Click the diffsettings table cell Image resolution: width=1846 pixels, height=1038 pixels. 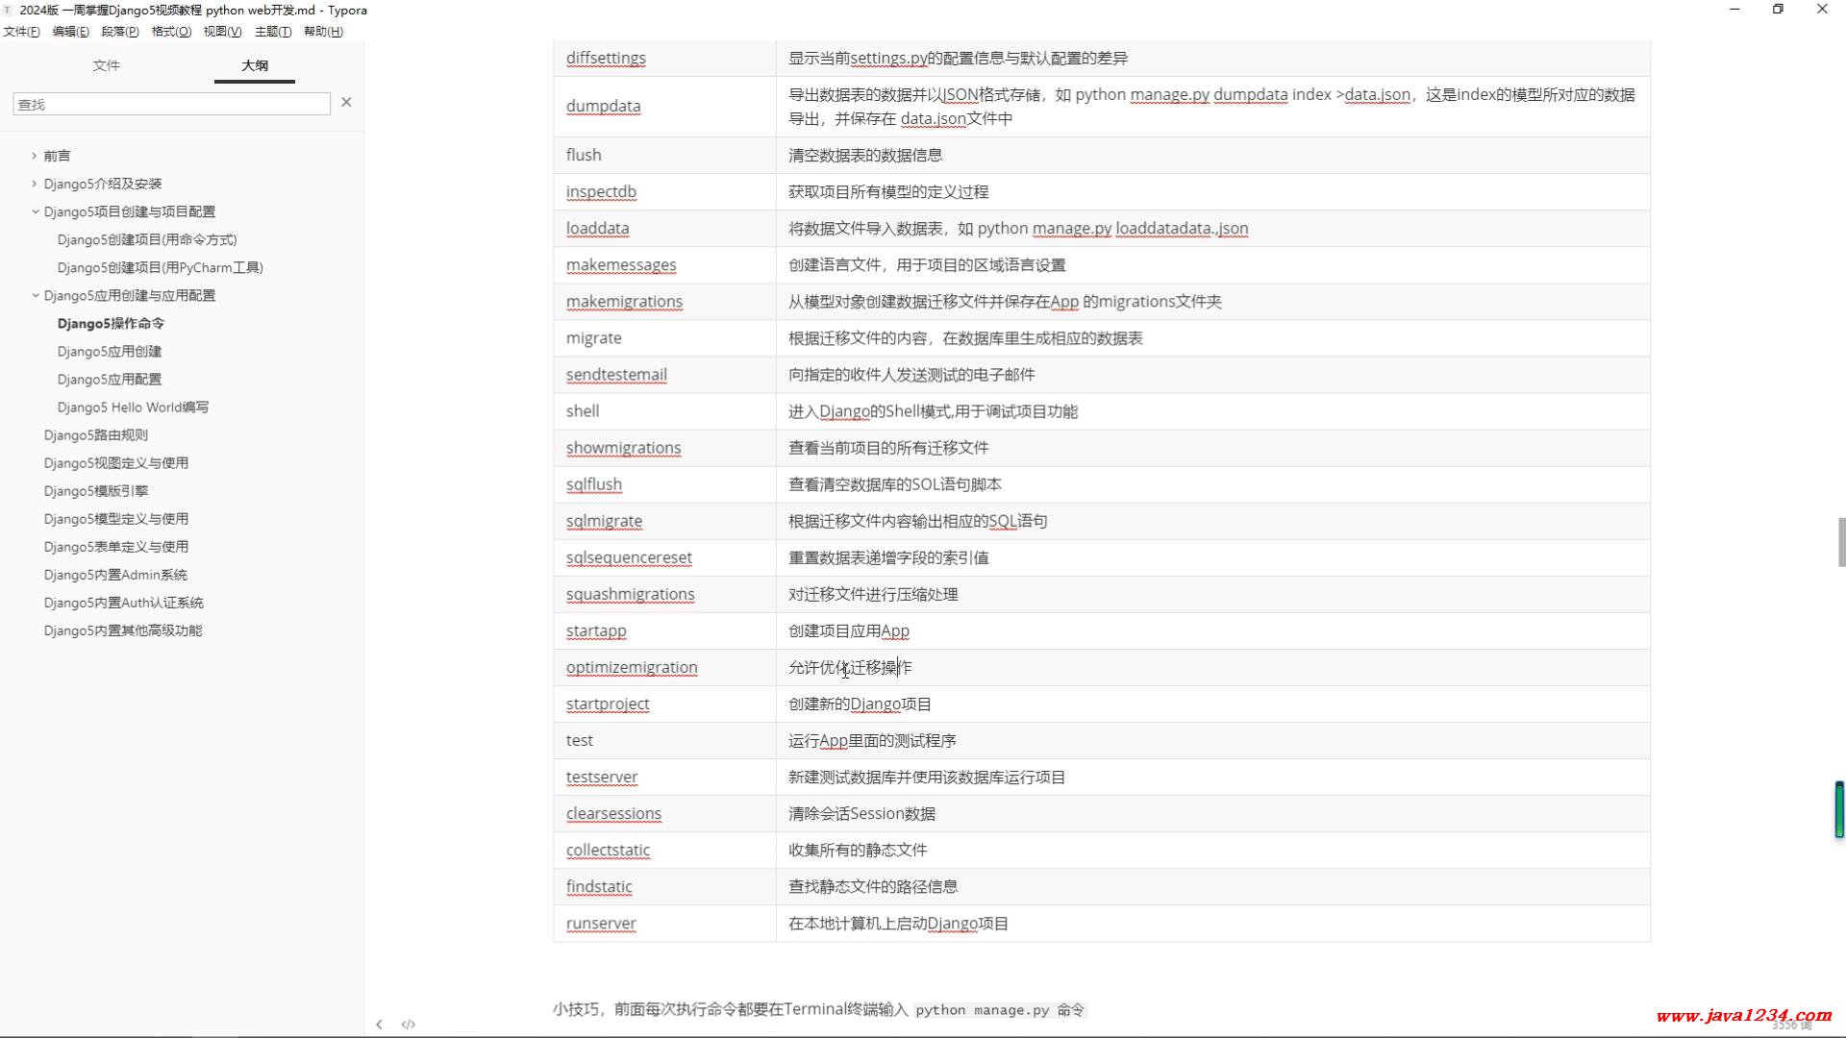(x=664, y=58)
